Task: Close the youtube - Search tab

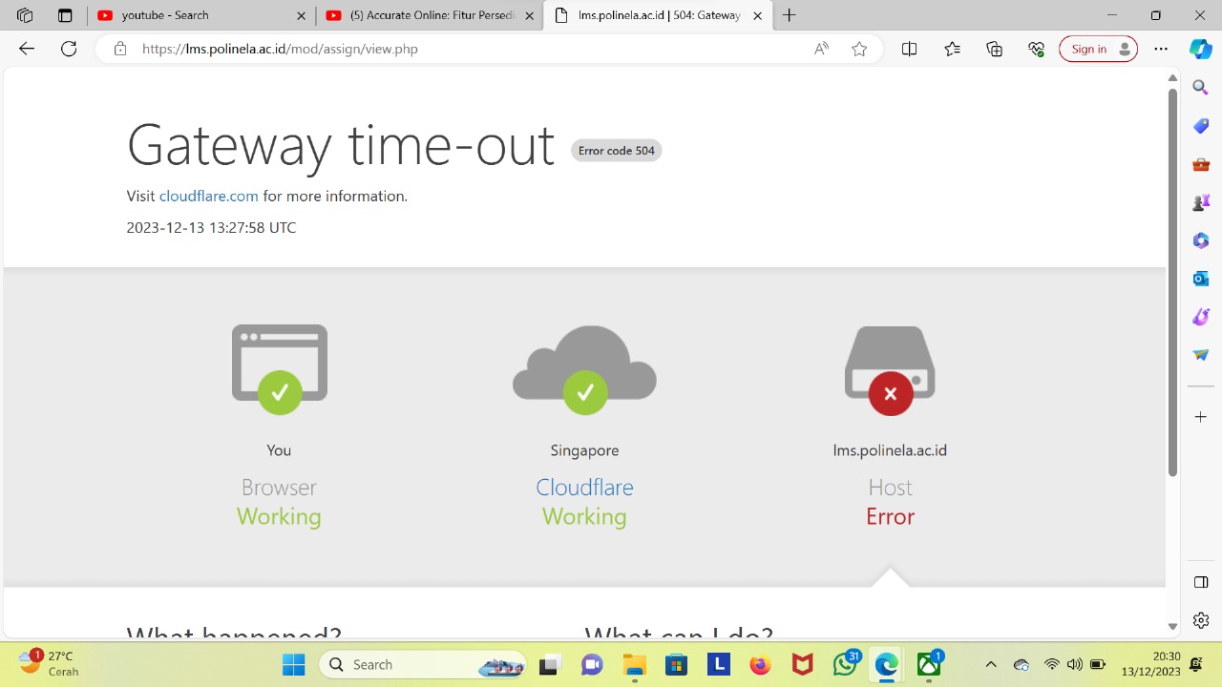Action: pos(301,15)
